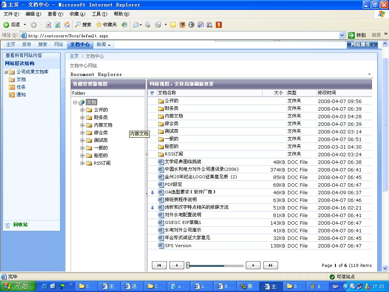The width and height of the screenshot is (389, 292).
Task: Open the Document Explorer web part arrow
Action: click(x=369, y=75)
